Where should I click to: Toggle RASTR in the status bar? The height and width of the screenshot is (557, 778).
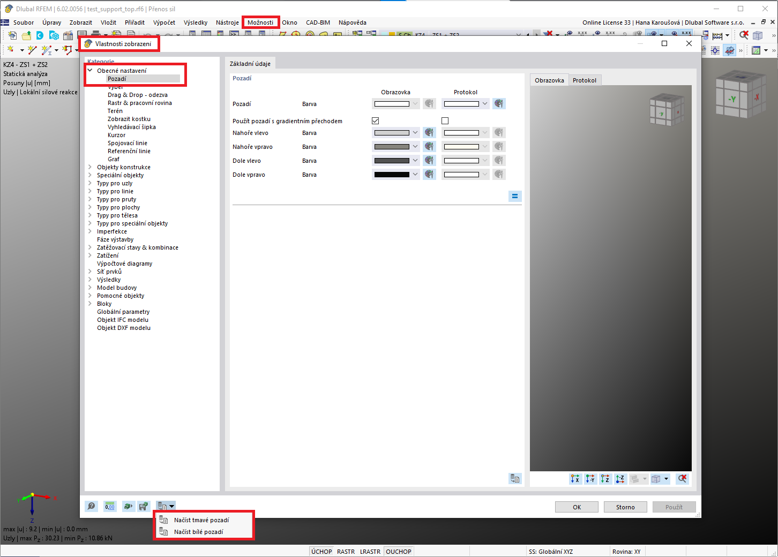click(346, 551)
